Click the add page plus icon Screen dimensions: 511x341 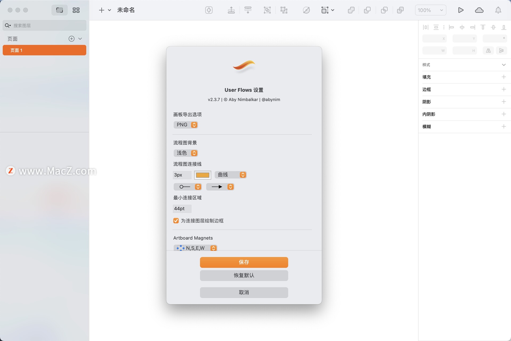(x=71, y=39)
